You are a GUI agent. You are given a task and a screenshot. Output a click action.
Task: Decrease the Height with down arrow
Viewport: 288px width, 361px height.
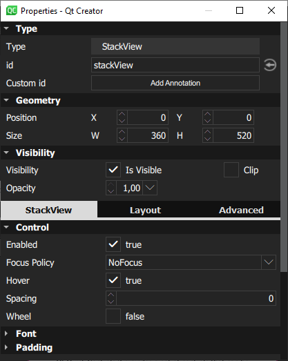click(208, 139)
